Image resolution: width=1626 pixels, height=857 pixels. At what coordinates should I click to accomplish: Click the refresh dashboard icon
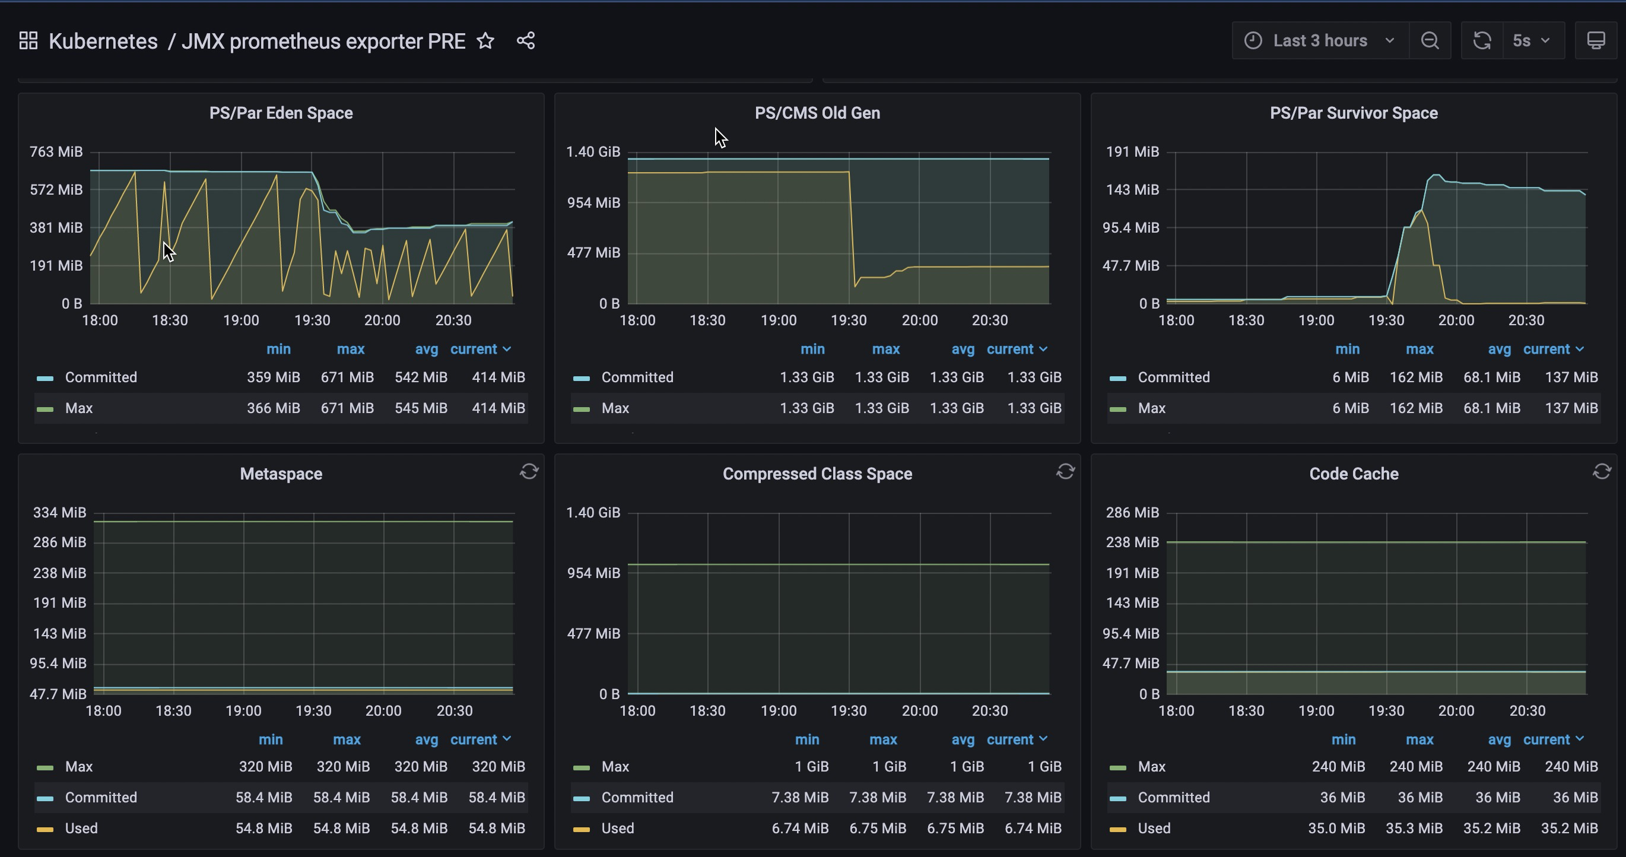[1481, 41]
